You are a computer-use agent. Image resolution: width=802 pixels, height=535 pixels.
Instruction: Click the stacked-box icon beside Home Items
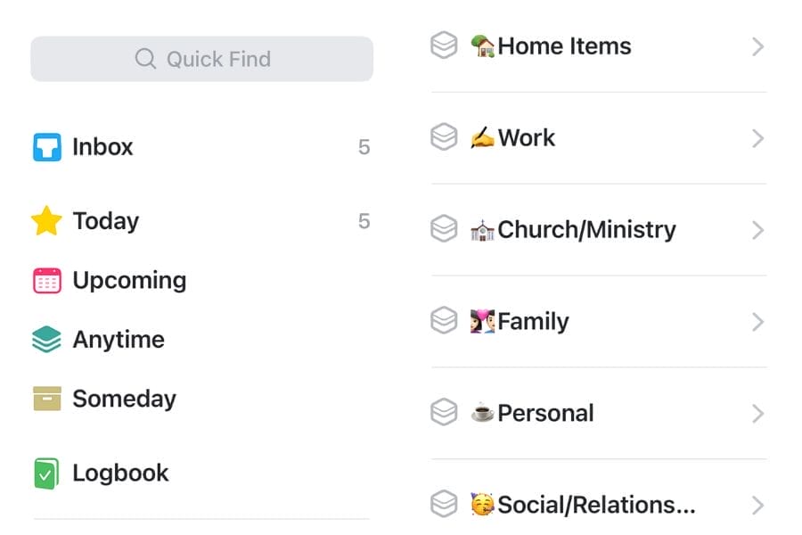click(x=444, y=45)
